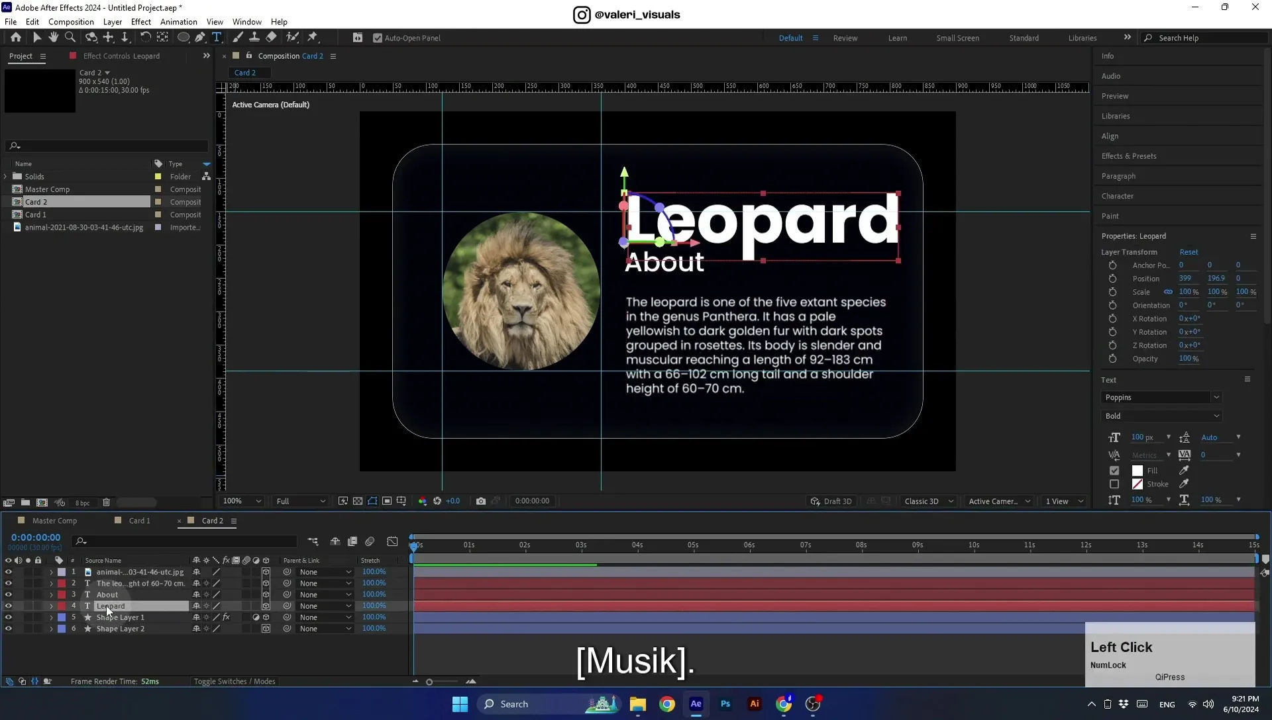Open the Classic 3D renderer dropdown
1272x720 pixels.
click(929, 502)
